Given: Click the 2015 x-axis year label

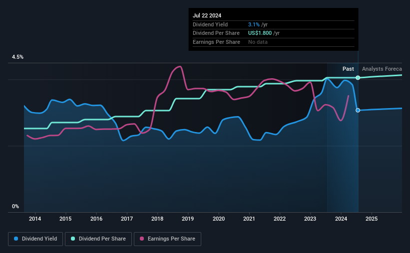Looking at the screenshot, I should click(65, 219).
